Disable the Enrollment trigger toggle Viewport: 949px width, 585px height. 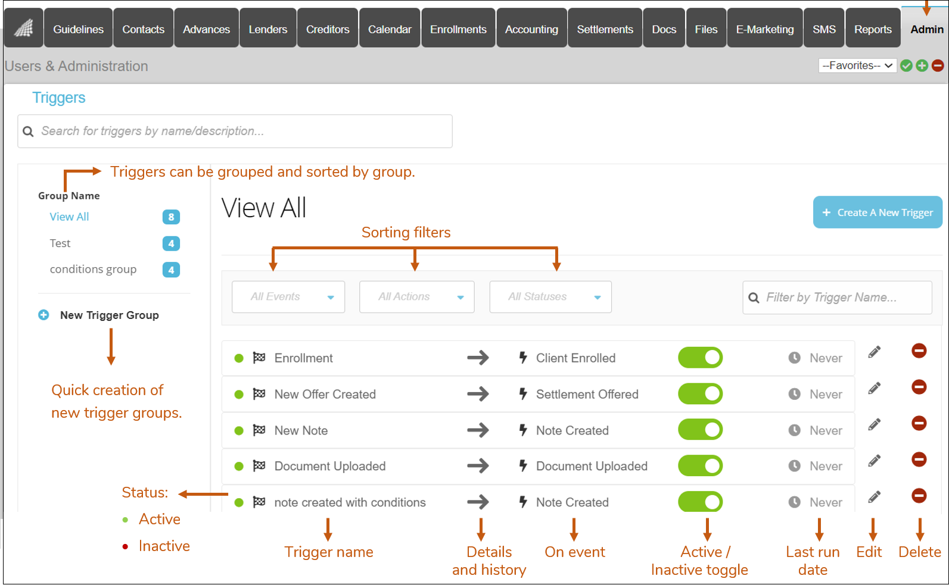coord(700,358)
